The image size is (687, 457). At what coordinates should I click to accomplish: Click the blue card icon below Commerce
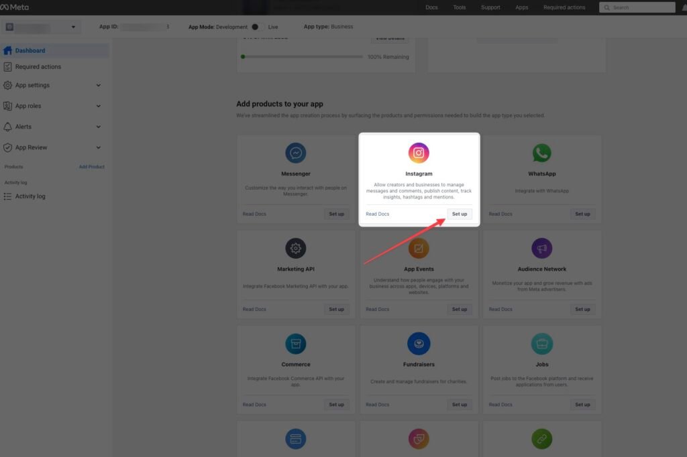pyautogui.click(x=296, y=439)
